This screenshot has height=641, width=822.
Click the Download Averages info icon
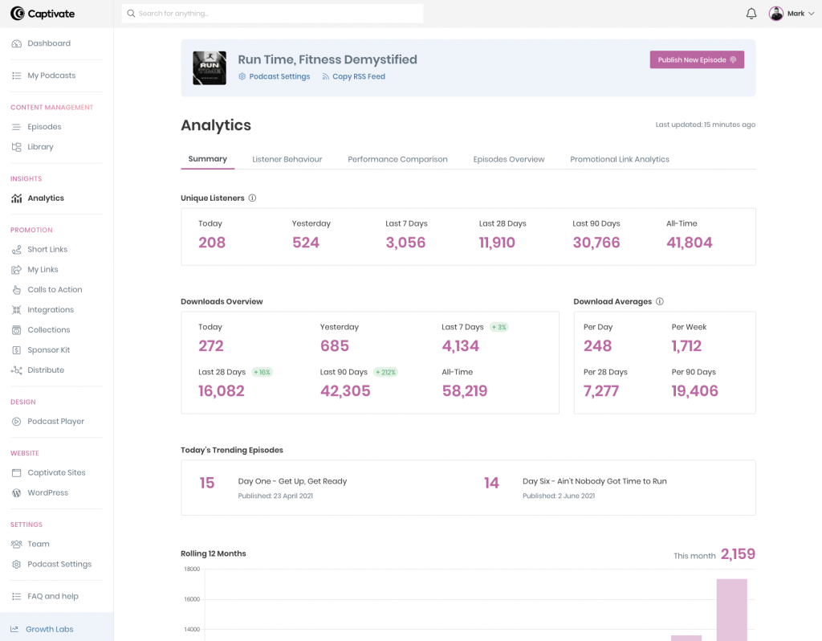coord(660,302)
